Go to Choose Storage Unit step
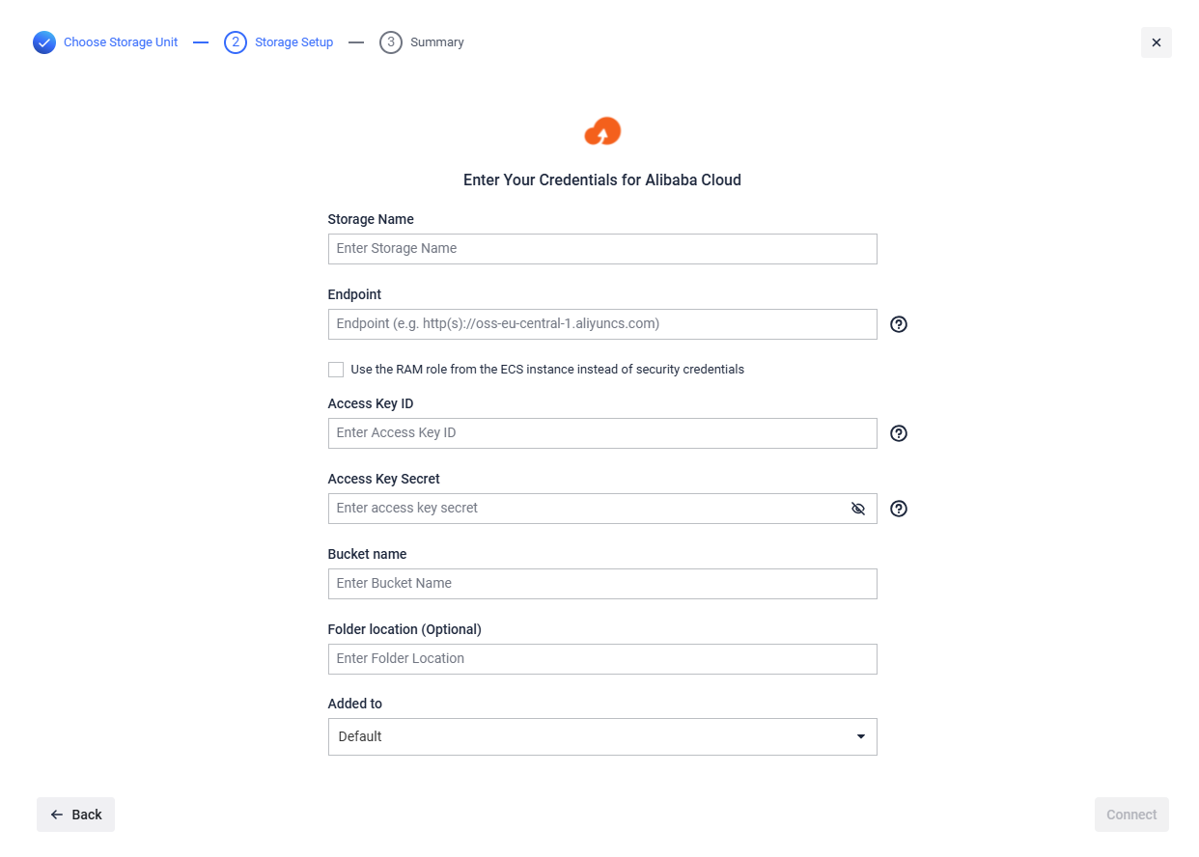 [x=121, y=42]
